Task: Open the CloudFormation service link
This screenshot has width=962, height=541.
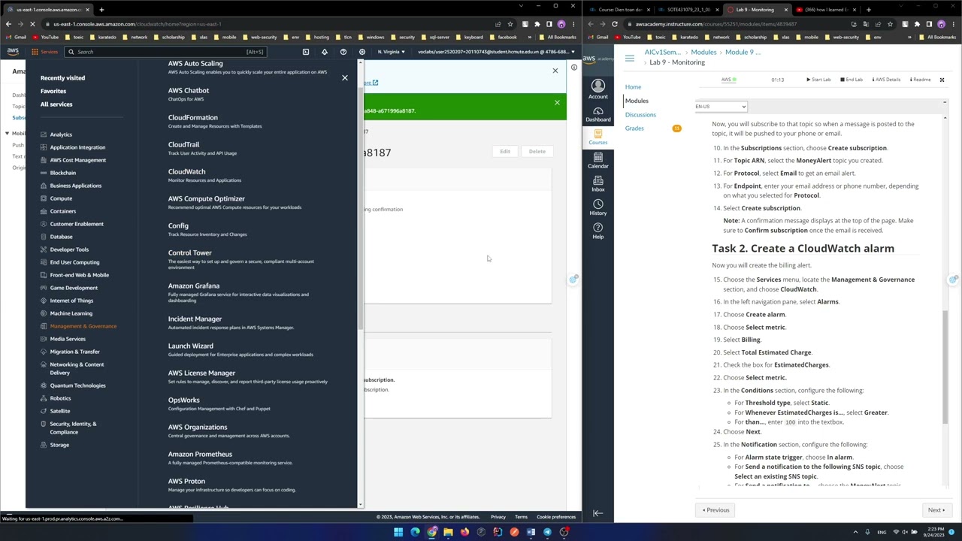Action: point(193,117)
